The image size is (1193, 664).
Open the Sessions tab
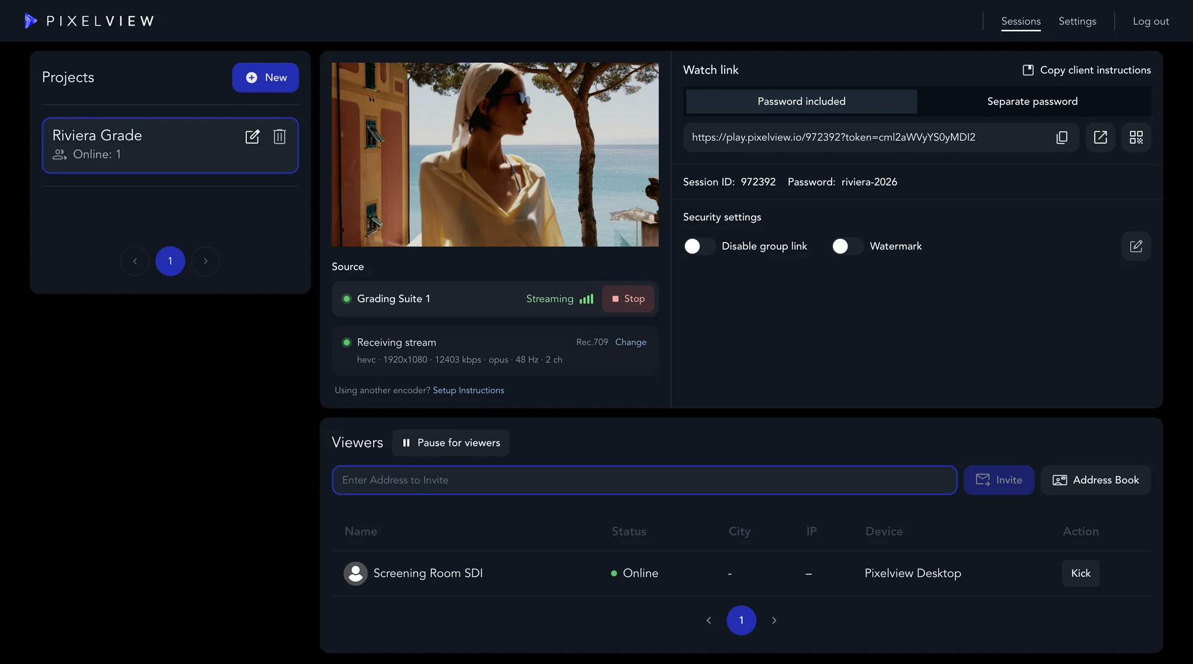(1021, 21)
